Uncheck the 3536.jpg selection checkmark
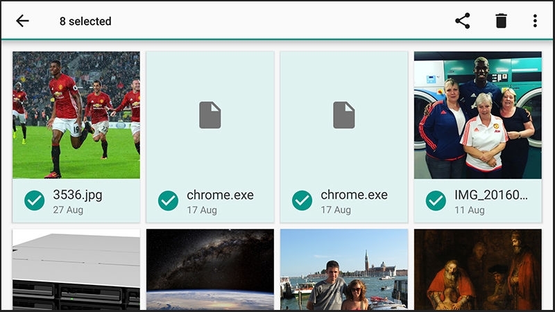Screen dimensions: 555x312 (x=34, y=200)
